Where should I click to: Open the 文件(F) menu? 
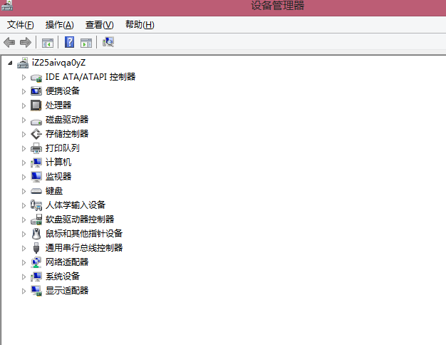(x=21, y=25)
